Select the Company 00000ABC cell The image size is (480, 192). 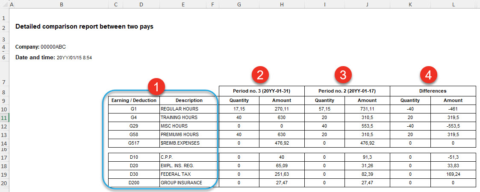tap(41, 47)
